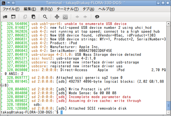Click the scrollbar up arrow
The image size is (171, 116).
168,24
